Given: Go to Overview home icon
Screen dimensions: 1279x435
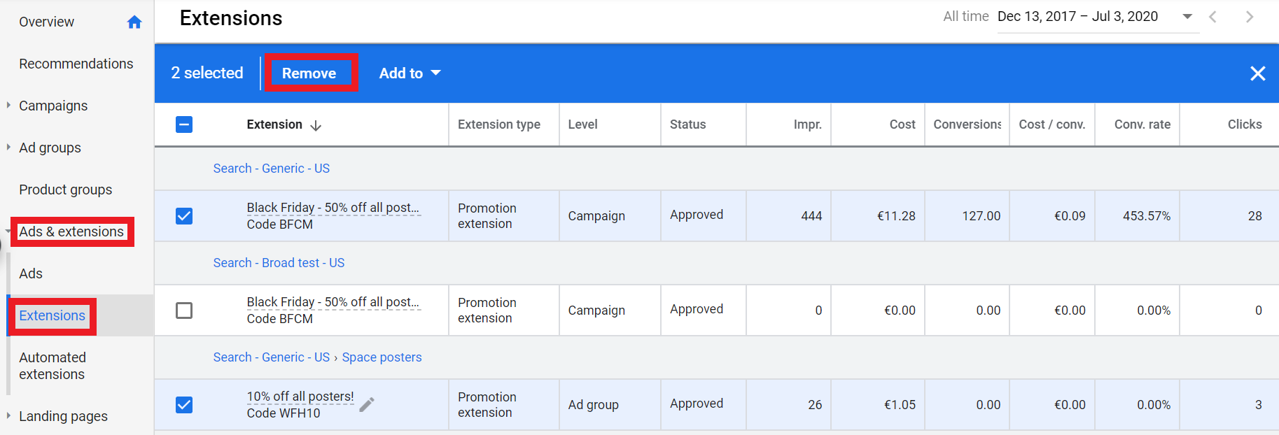Looking at the screenshot, I should [x=134, y=22].
